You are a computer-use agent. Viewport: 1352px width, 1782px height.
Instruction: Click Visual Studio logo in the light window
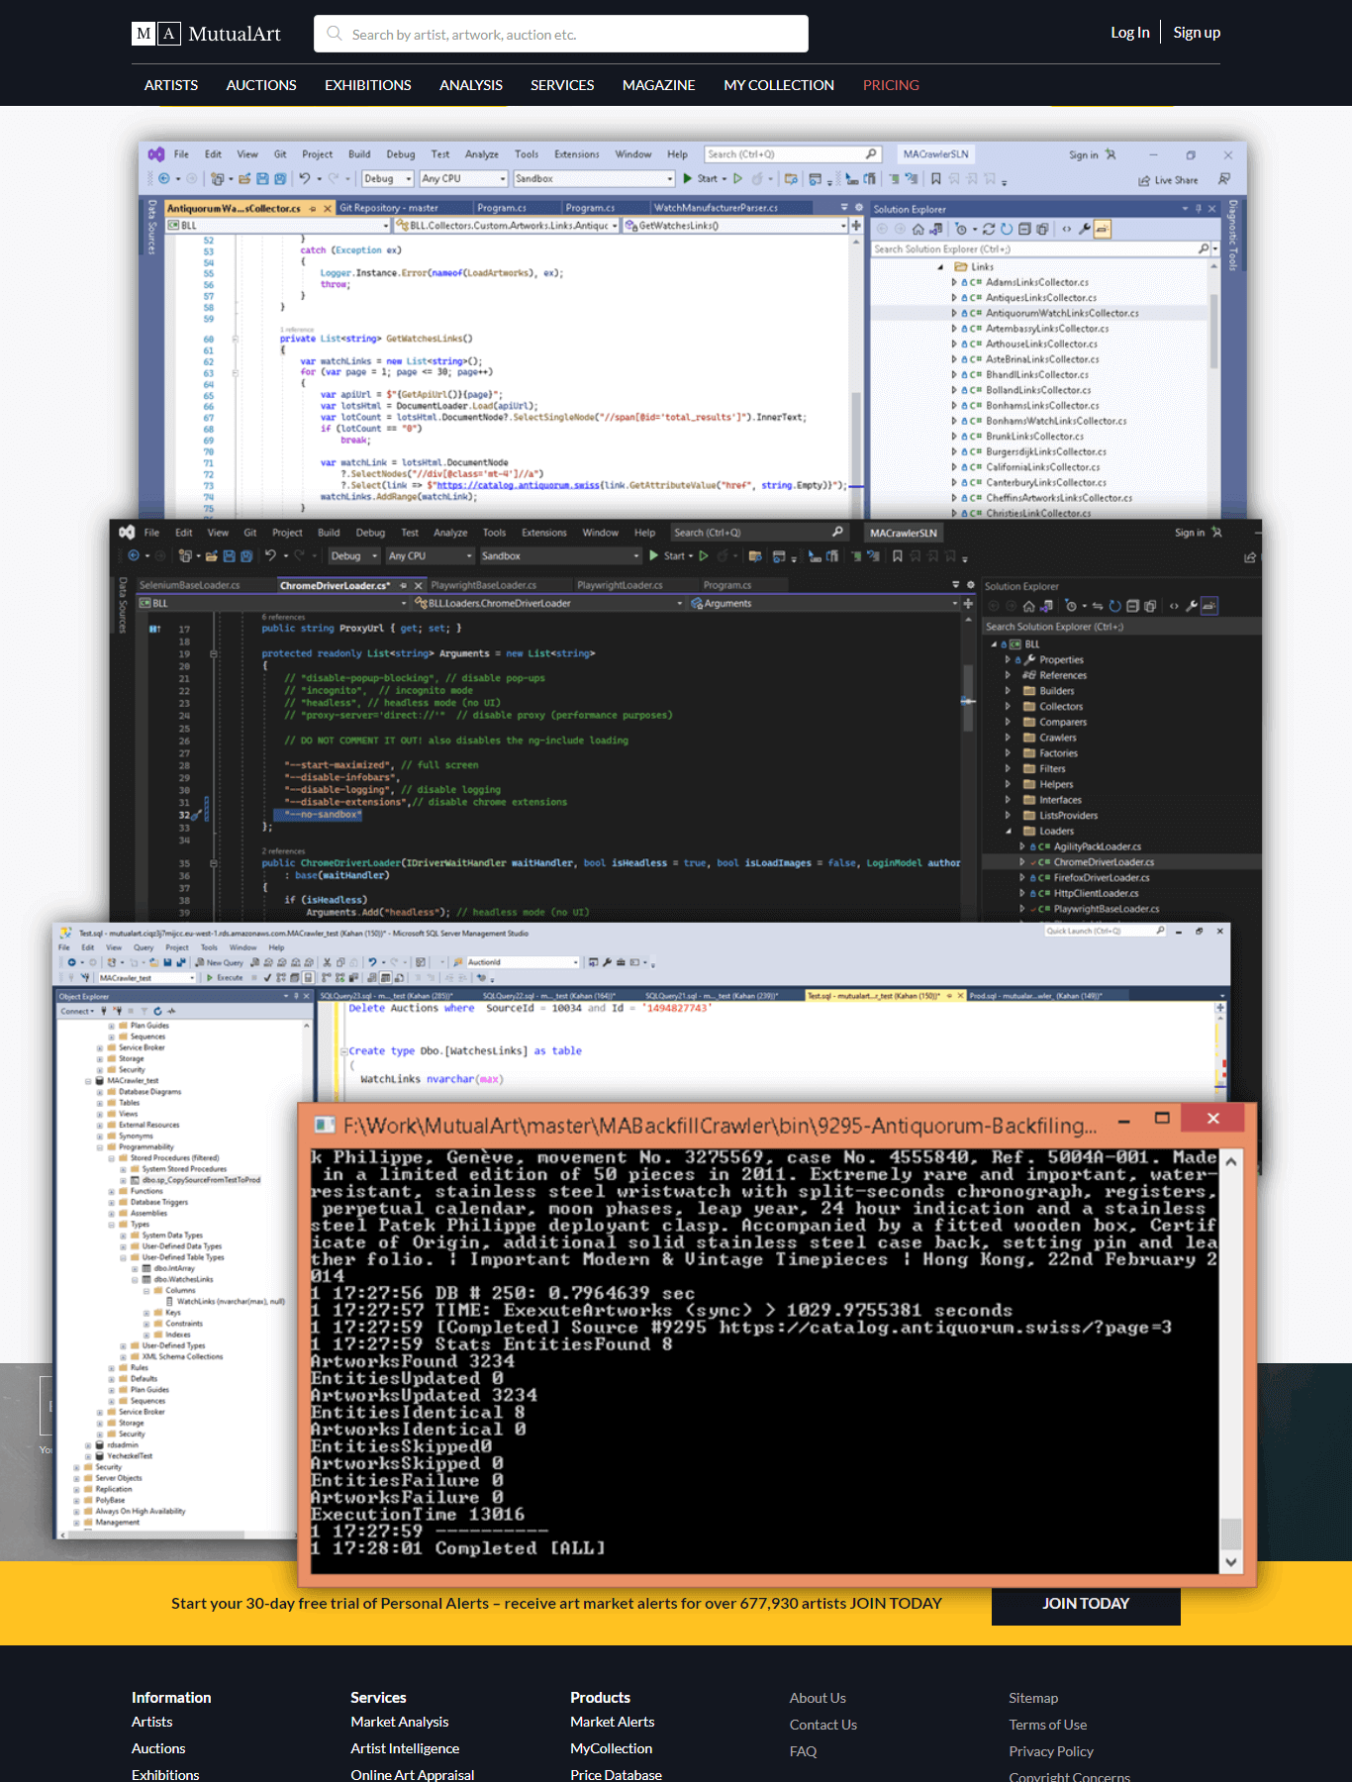[x=156, y=154]
